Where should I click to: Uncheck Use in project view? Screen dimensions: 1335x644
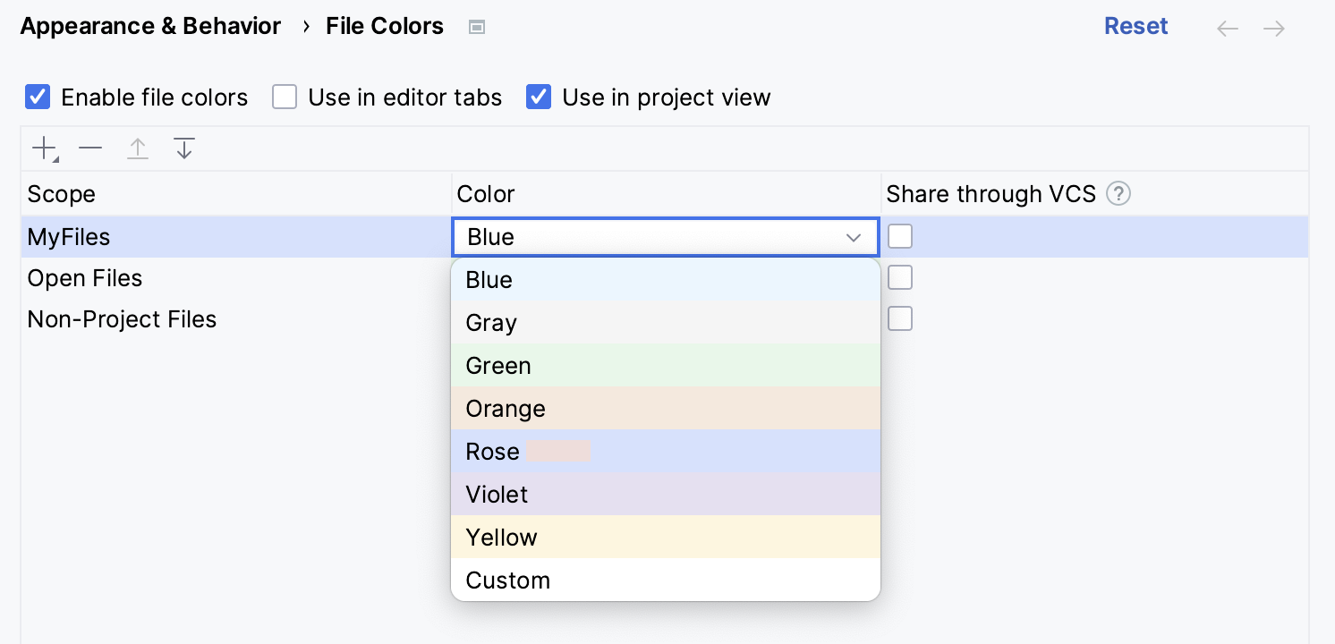click(x=539, y=97)
